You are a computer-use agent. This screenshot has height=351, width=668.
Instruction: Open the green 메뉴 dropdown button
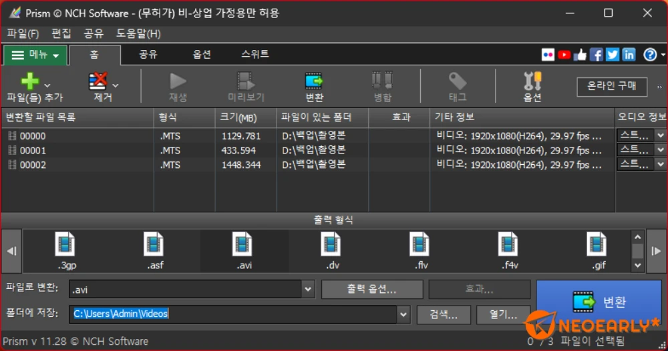[35, 55]
